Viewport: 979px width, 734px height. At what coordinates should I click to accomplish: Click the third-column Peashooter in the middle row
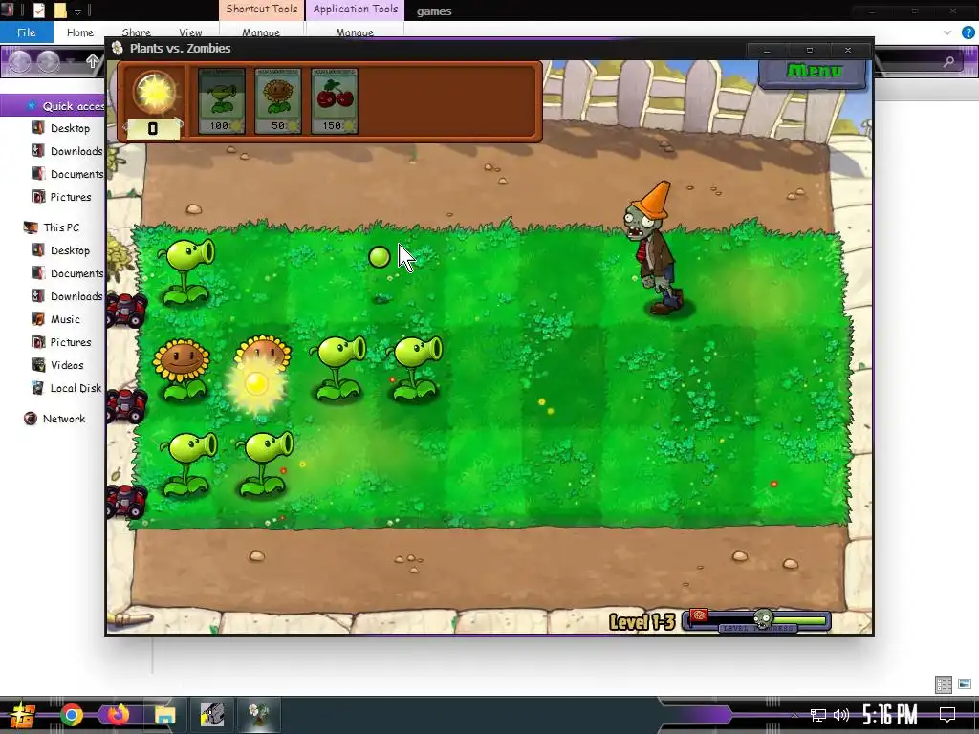(x=337, y=368)
